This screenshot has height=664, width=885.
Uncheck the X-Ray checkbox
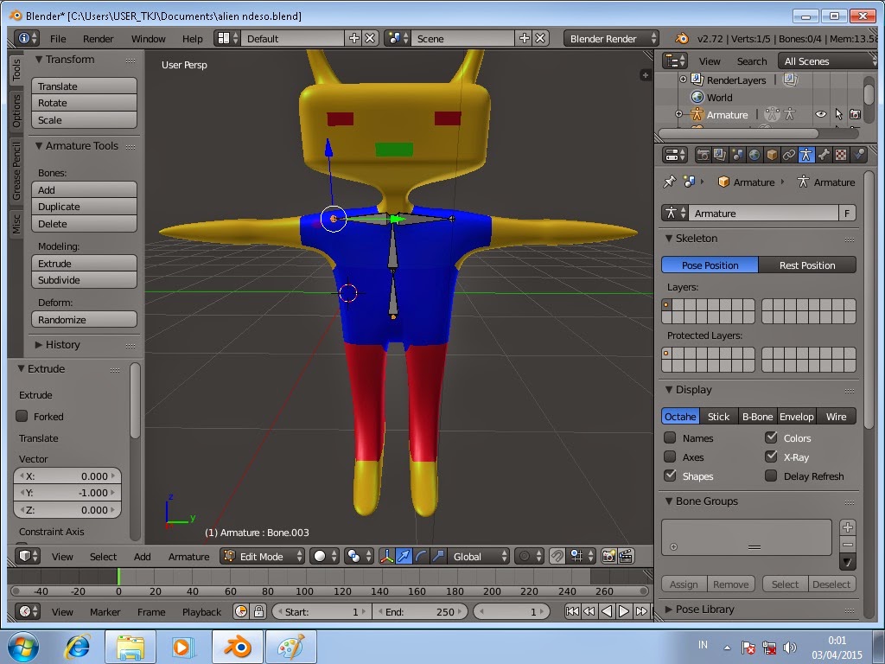click(771, 456)
